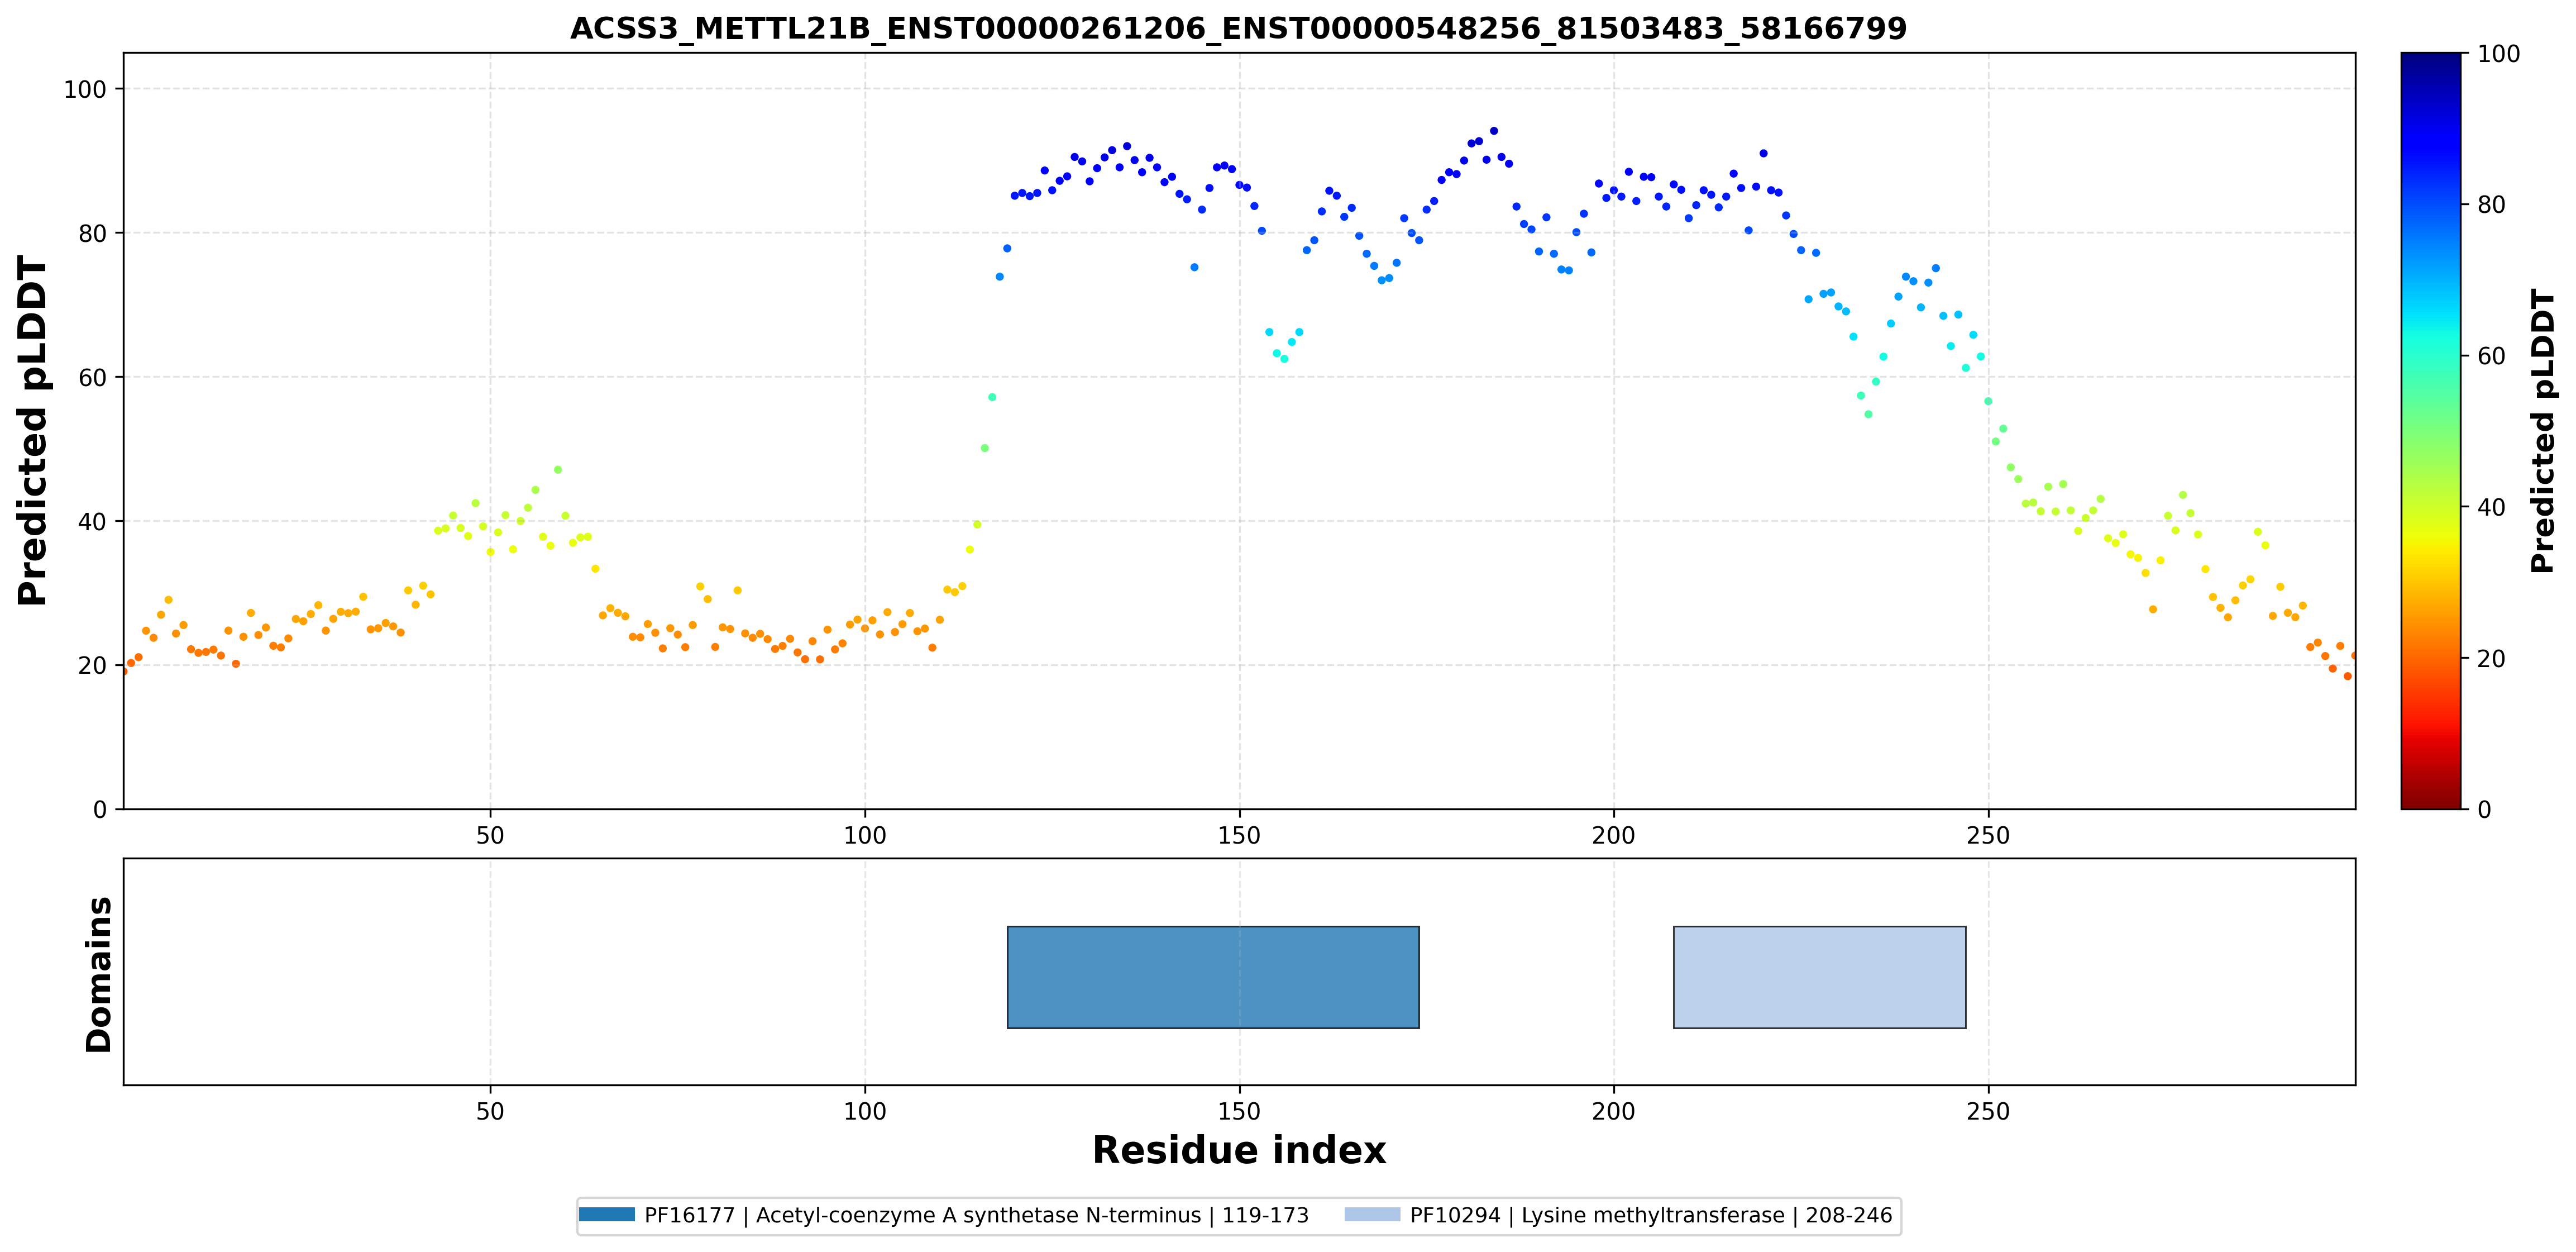Click the plot title ACSS3_METTL21B text
The width and height of the screenshot is (2576, 1252).
pos(1238,28)
